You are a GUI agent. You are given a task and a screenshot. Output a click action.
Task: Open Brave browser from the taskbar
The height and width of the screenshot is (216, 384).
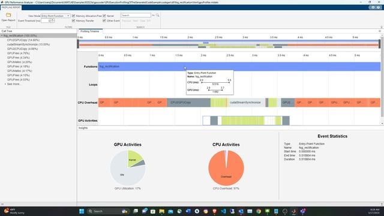point(215,211)
